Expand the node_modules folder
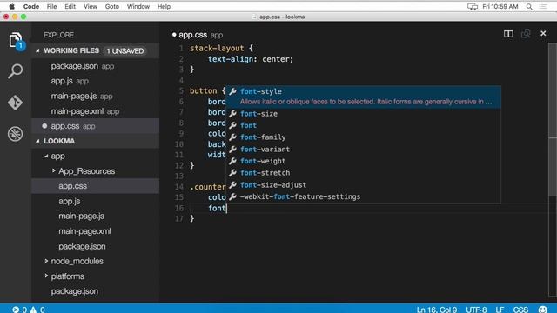557x313 pixels. coord(46,261)
